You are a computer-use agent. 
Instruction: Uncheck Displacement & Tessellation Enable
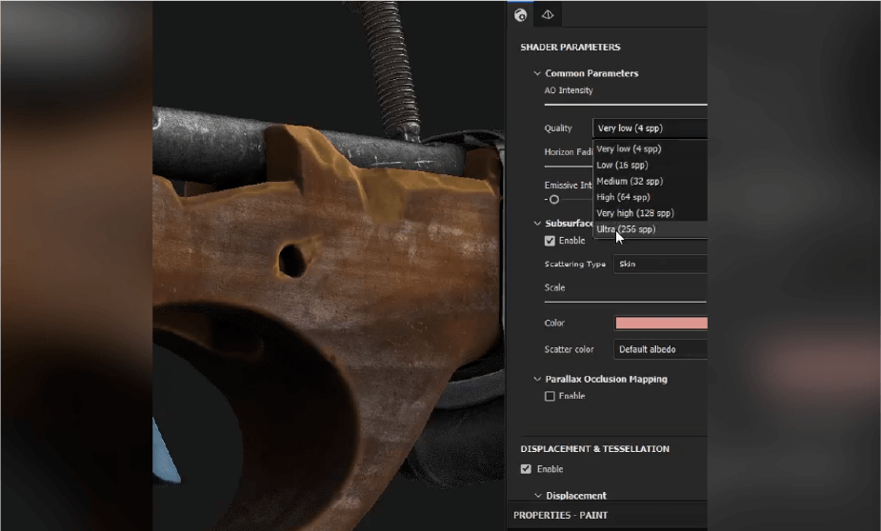click(526, 469)
